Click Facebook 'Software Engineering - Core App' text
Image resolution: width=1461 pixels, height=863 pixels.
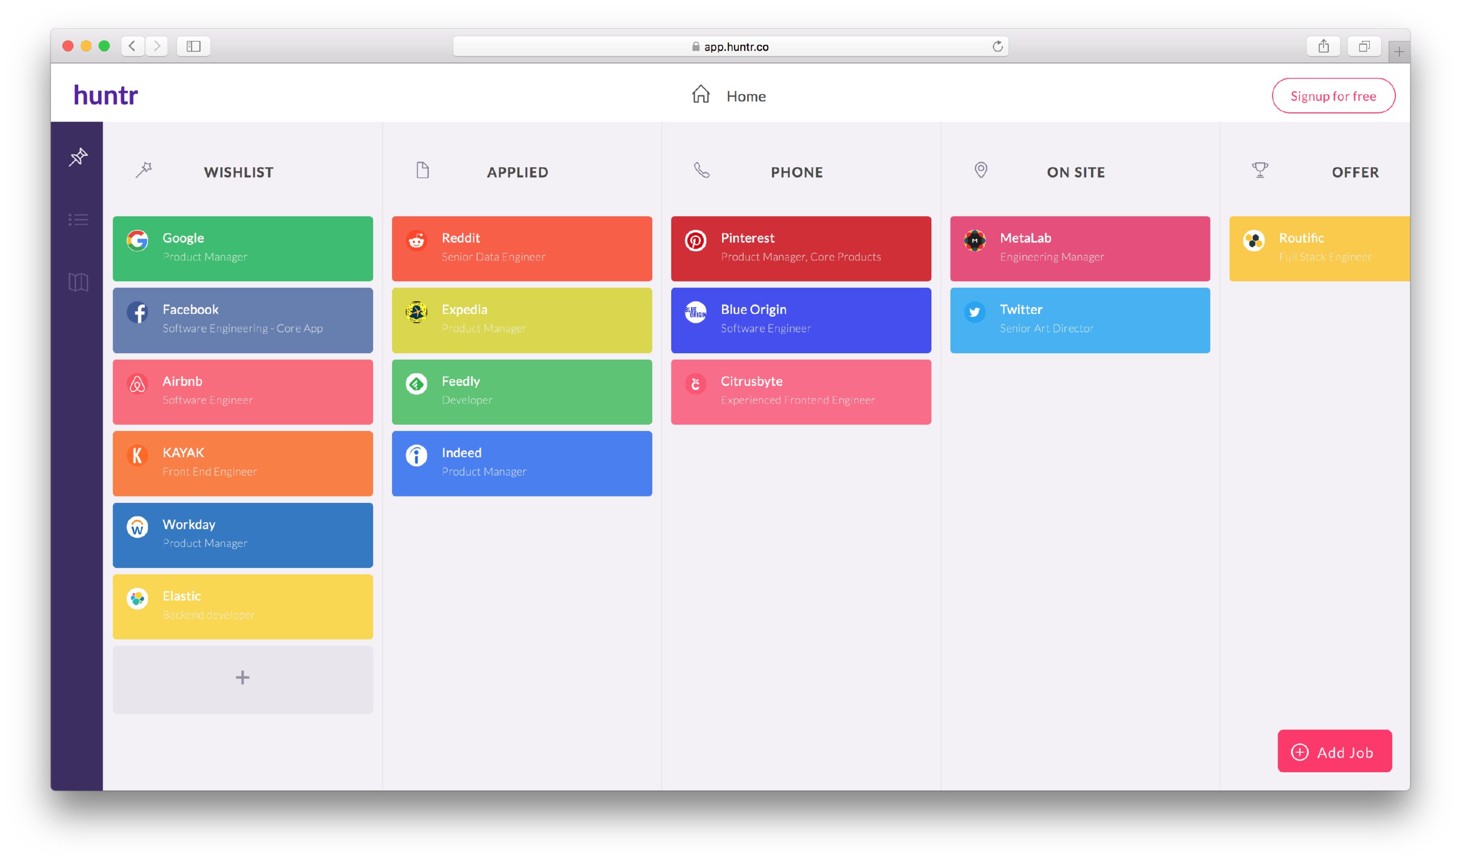coord(243,329)
